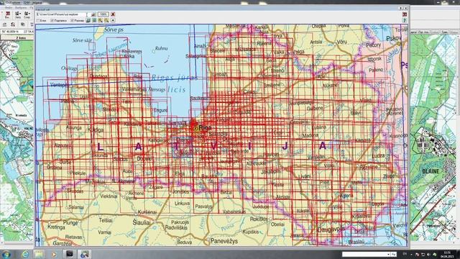Click the coordinates readout in the main window
The width and height of the screenshot is (460, 259).
(x=17, y=32)
